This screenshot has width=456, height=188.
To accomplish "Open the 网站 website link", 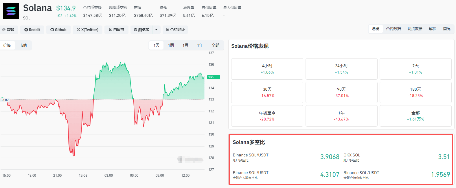I will click(x=8, y=30).
